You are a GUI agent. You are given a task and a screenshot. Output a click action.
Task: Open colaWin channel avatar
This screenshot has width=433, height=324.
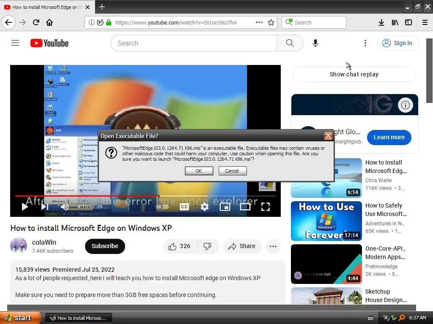[19, 246]
